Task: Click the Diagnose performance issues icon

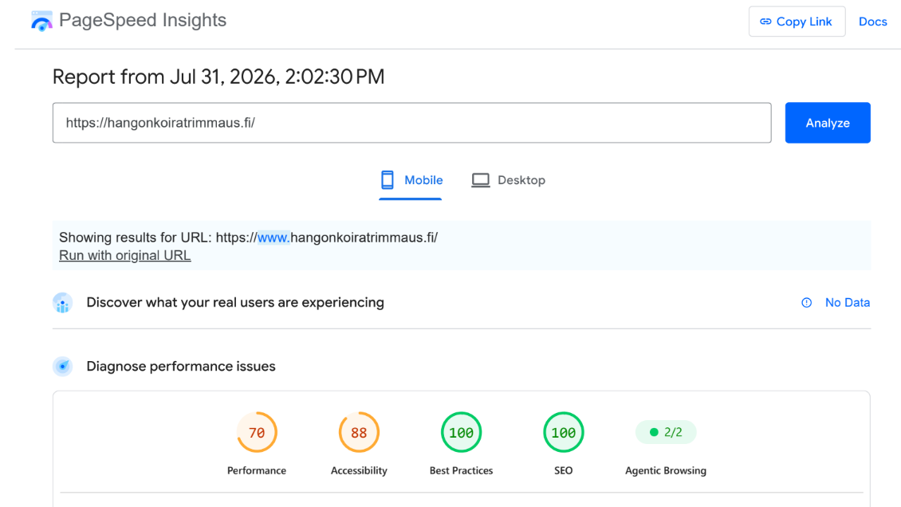Action: pos(63,367)
